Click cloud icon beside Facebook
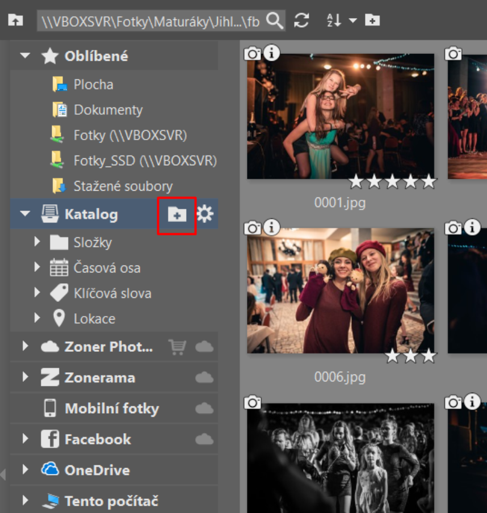The height and width of the screenshot is (513, 487). [x=204, y=439]
